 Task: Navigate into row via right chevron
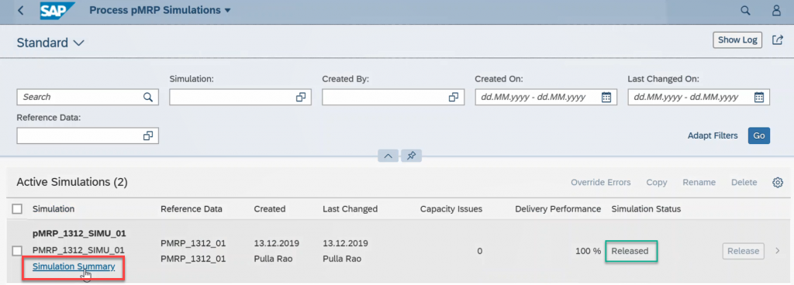[x=778, y=251]
